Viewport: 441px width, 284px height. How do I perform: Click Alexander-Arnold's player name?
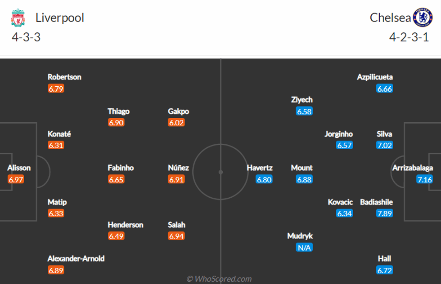(x=76, y=259)
